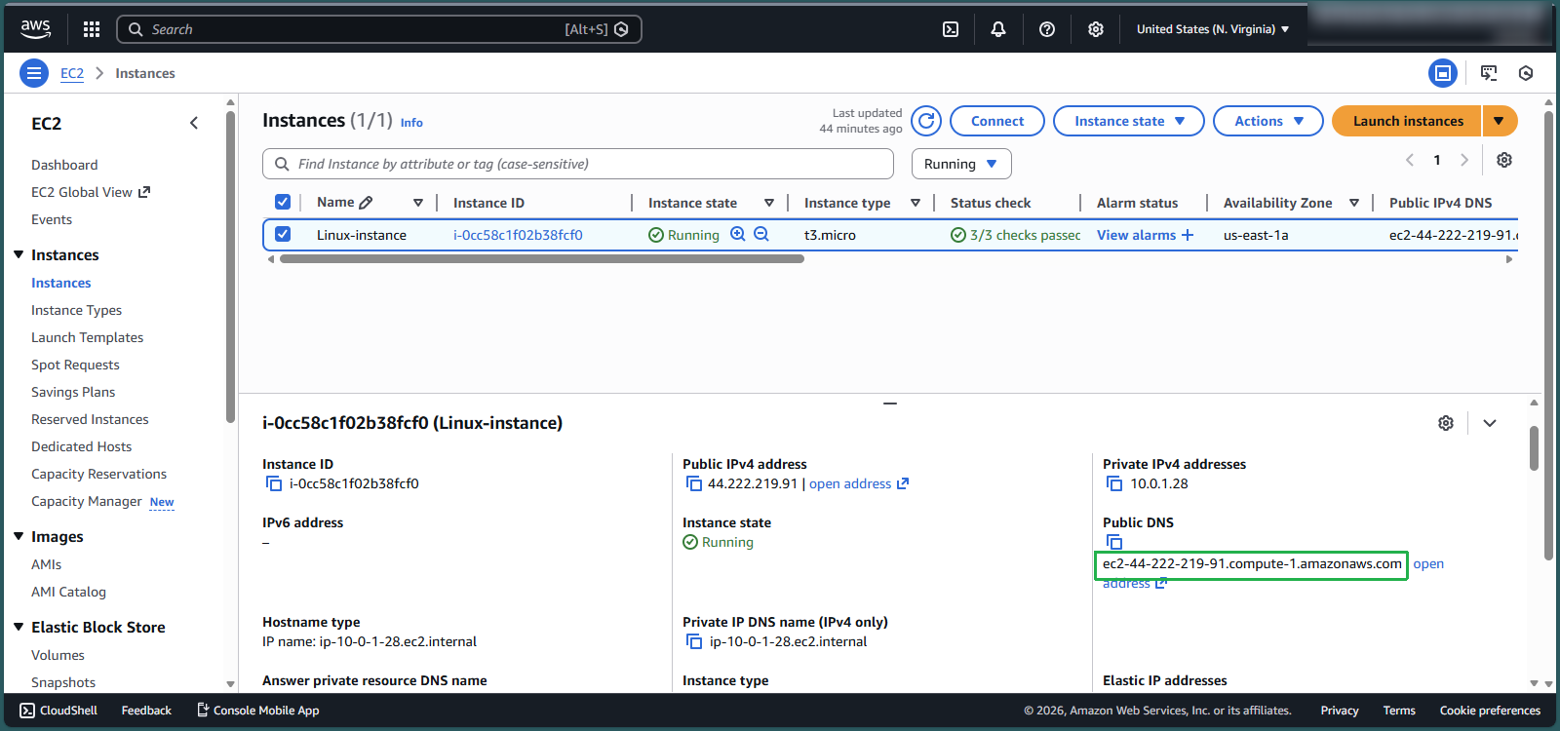Copy the private IP DNS name

coord(694,641)
